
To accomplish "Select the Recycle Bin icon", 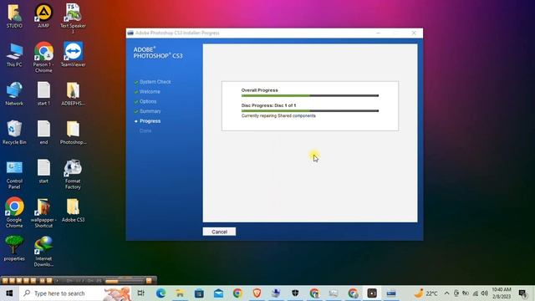I will [x=14, y=133].
